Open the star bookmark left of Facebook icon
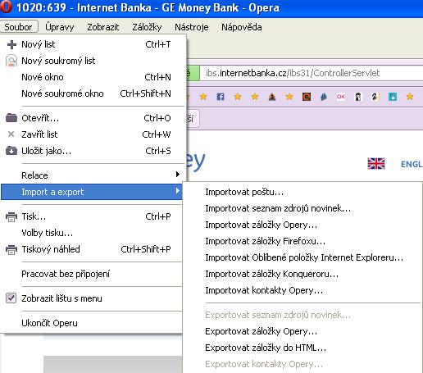The height and width of the screenshot is (373, 423). click(203, 97)
